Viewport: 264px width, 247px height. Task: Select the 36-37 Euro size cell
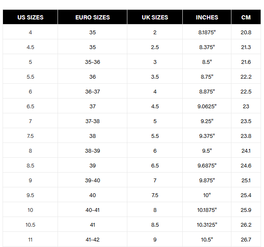pyautogui.click(x=92, y=91)
